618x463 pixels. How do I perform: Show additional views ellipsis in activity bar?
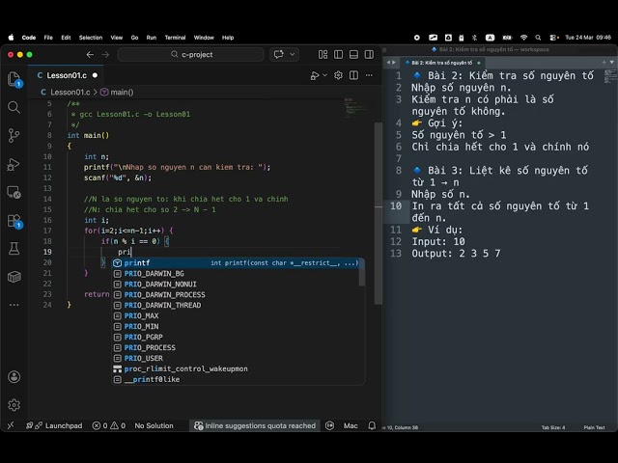click(14, 305)
